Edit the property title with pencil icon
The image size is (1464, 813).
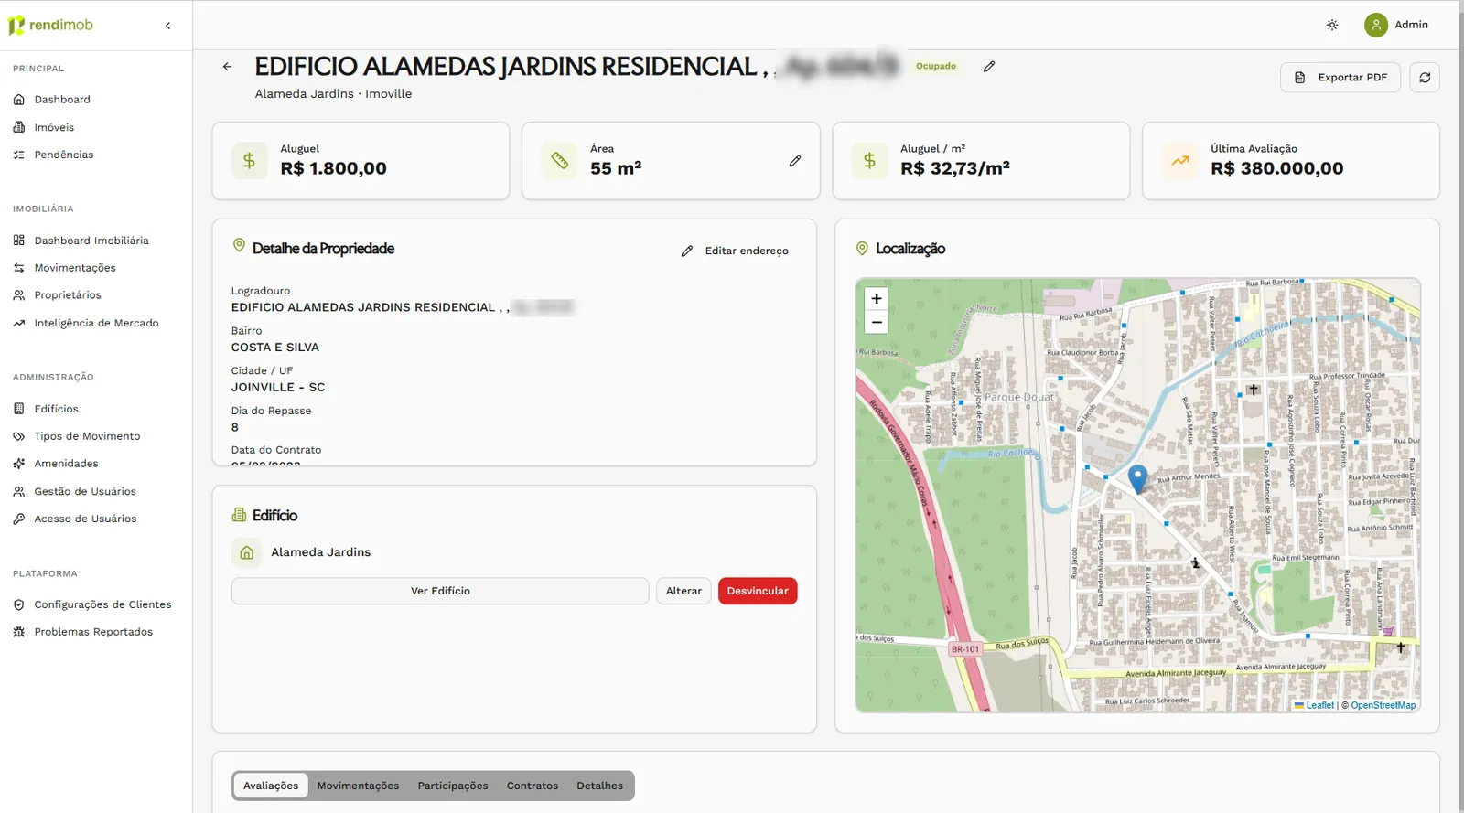click(x=989, y=66)
